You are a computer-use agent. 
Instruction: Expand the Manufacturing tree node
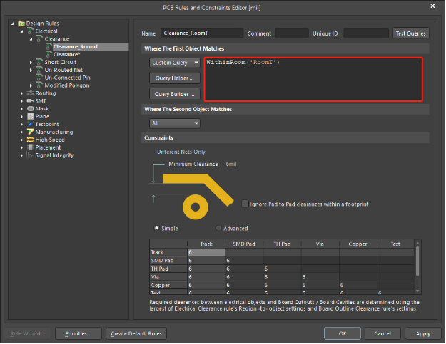pyautogui.click(x=21, y=132)
